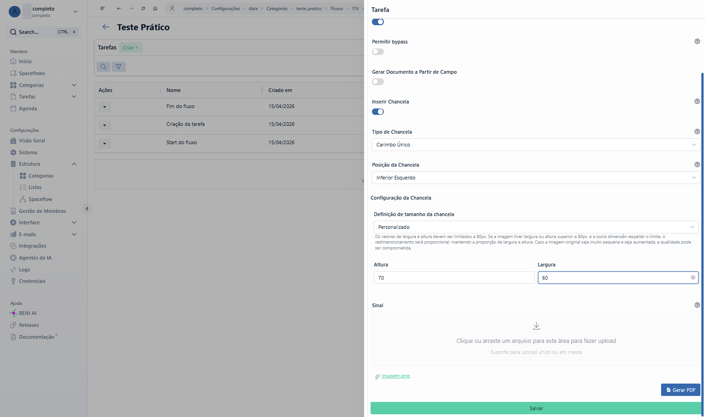Screen dimensions: 705x417
Task: Click the help icon next to Tipo de Chancela
Action: (x=697, y=131)
